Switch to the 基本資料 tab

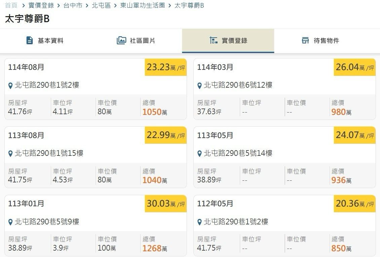(x=45, y=41)
